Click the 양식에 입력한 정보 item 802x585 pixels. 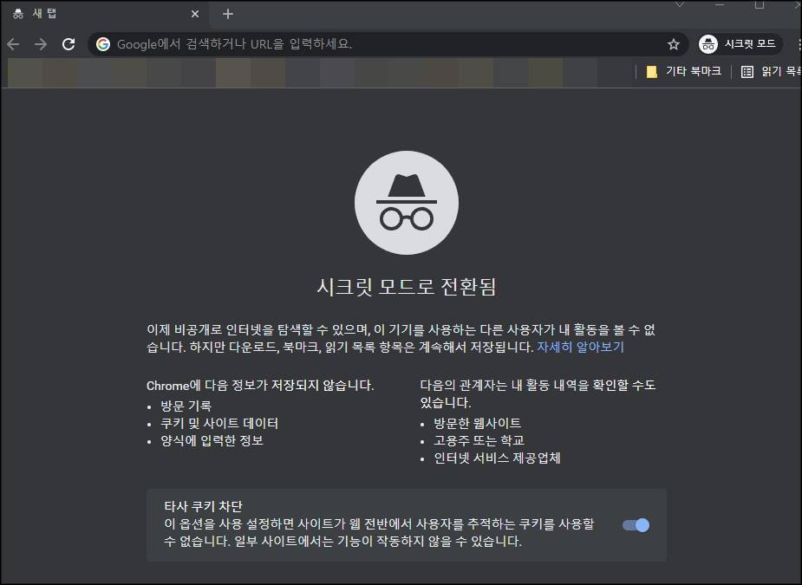pyautogui.click(x=212, y=441)
